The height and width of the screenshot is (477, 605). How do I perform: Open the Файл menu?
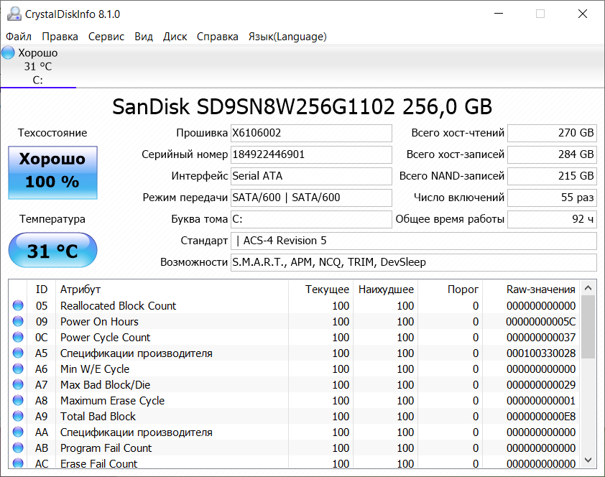click(x=19, y=37)
